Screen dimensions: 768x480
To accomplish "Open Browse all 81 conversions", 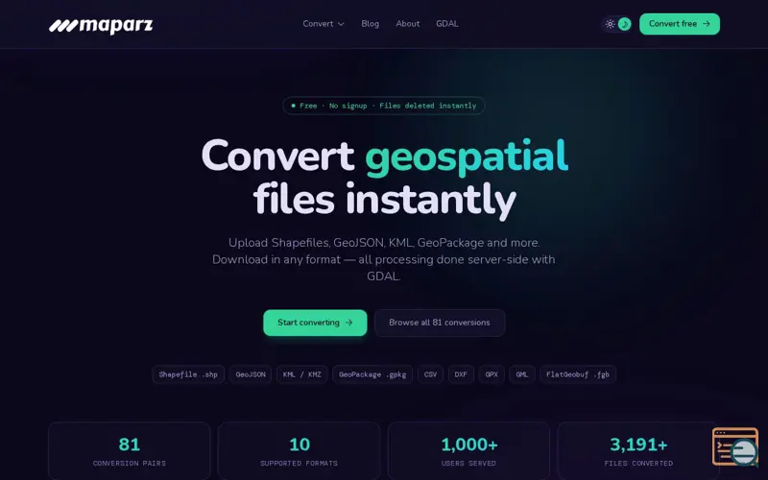I will click(x=440, y=323).
